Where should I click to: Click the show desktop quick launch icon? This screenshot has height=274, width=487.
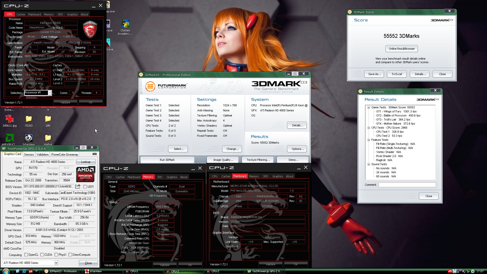click(x=18, y=271)
